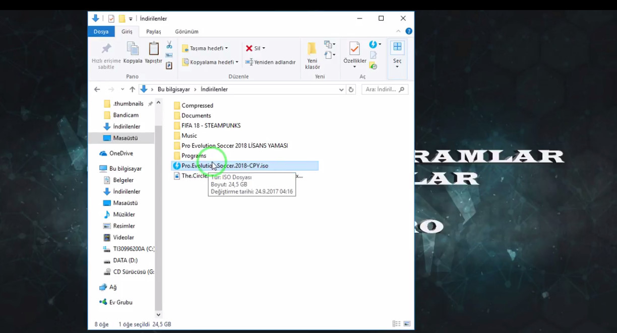The height and width of the screenshot is (333, 617).
Task: Click the Yeni klasör folder icon
Action: [x=312, y=49]
